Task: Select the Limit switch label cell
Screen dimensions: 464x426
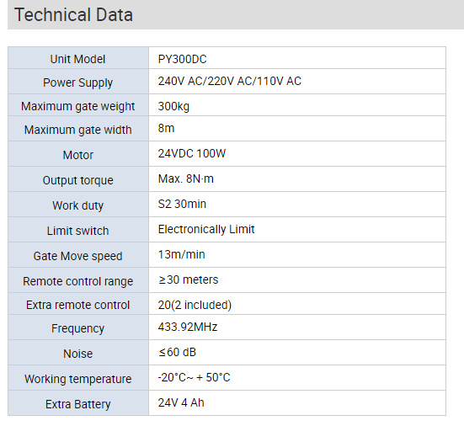Action: (x=78, y=230)
